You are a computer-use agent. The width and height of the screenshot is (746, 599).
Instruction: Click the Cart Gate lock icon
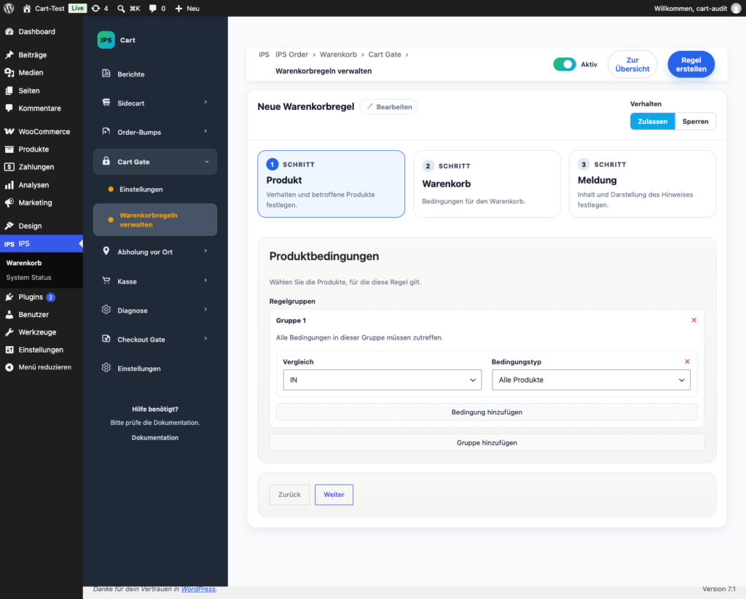tap(106, 161)
